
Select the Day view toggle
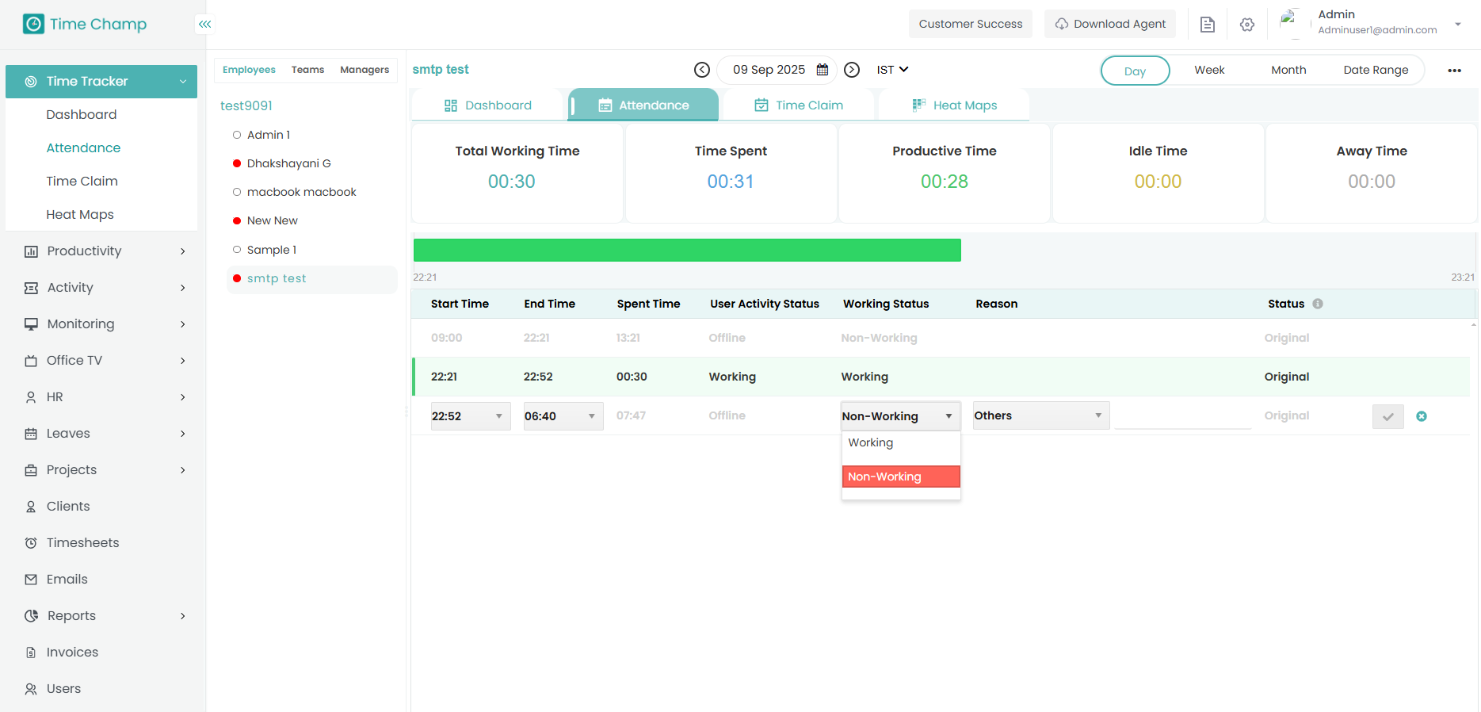1135,71
